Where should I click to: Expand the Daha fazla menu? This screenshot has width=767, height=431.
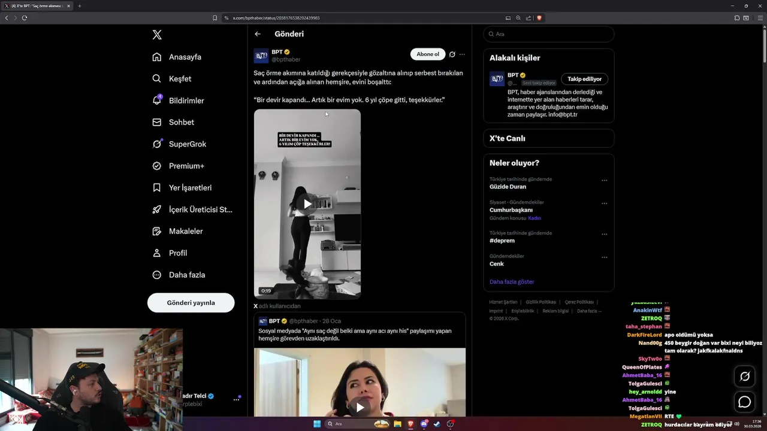tap(179, 275)
